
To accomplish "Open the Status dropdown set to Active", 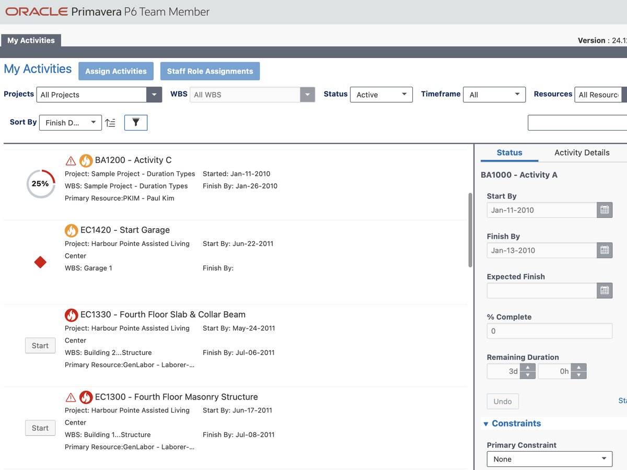I will (x=381, y=95).
